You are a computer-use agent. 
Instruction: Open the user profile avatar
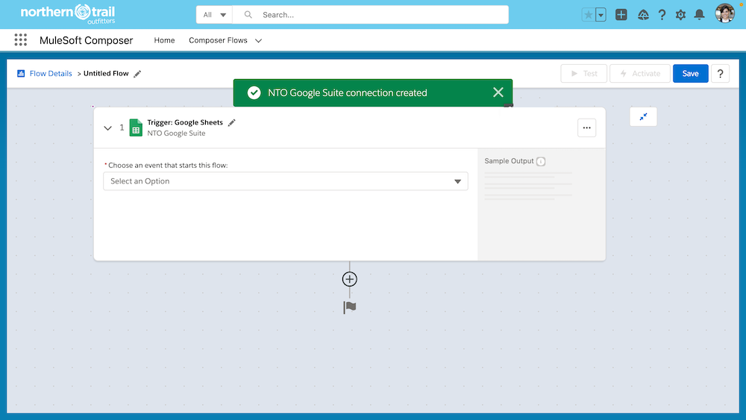pos(724,13)
